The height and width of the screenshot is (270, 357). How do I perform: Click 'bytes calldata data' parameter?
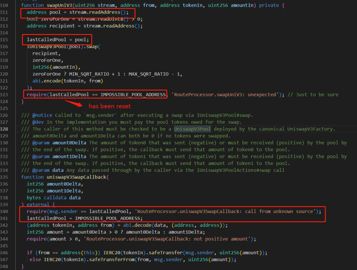click(54, 198)
